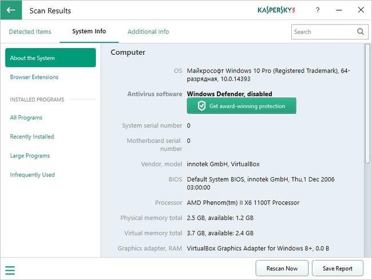
Task: Click the VirtualBox Graphics Adapter value
Action: (x=258, y=248)
